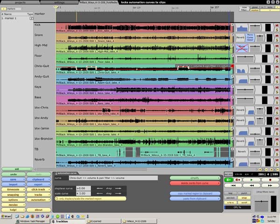Enable the loop toggle

click(231, 193)
